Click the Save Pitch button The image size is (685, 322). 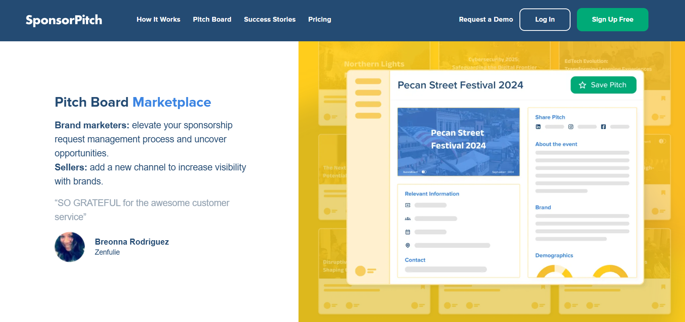[x=603, y=85]
